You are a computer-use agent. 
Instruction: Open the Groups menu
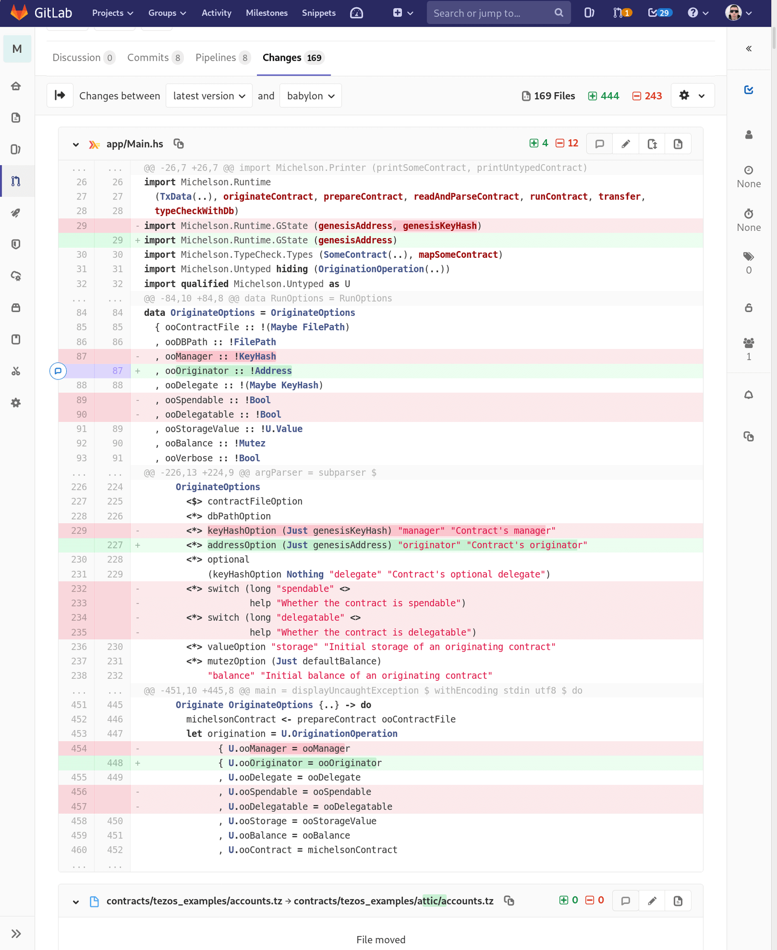click(x=167, y=13)
